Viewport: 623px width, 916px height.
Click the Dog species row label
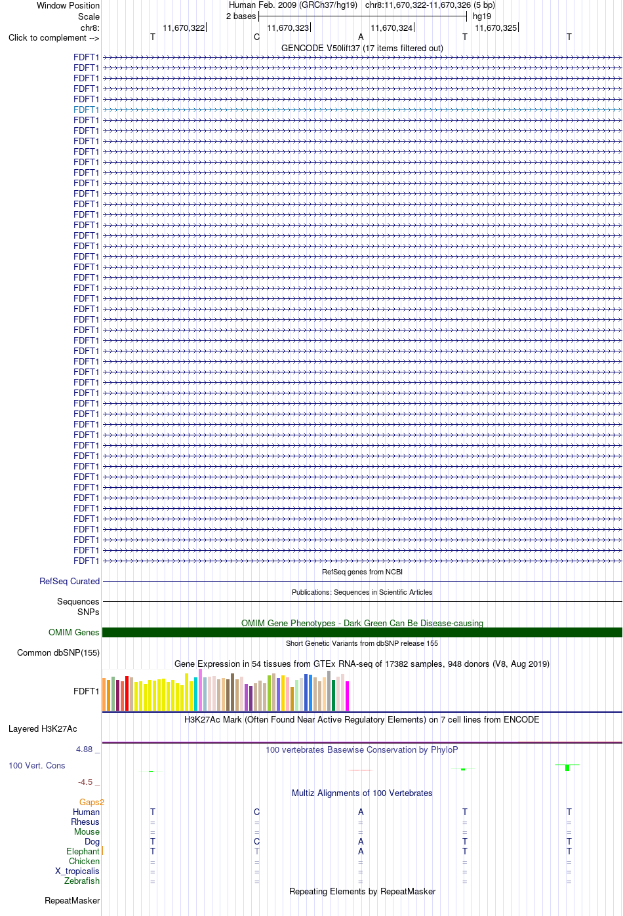[x=92, y=841]
